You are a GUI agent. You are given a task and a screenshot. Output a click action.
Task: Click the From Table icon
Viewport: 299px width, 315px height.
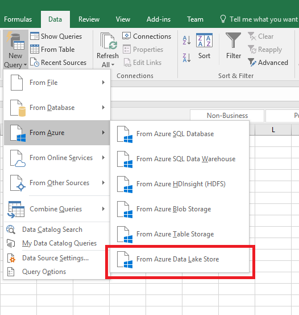[x=35, y=49]
